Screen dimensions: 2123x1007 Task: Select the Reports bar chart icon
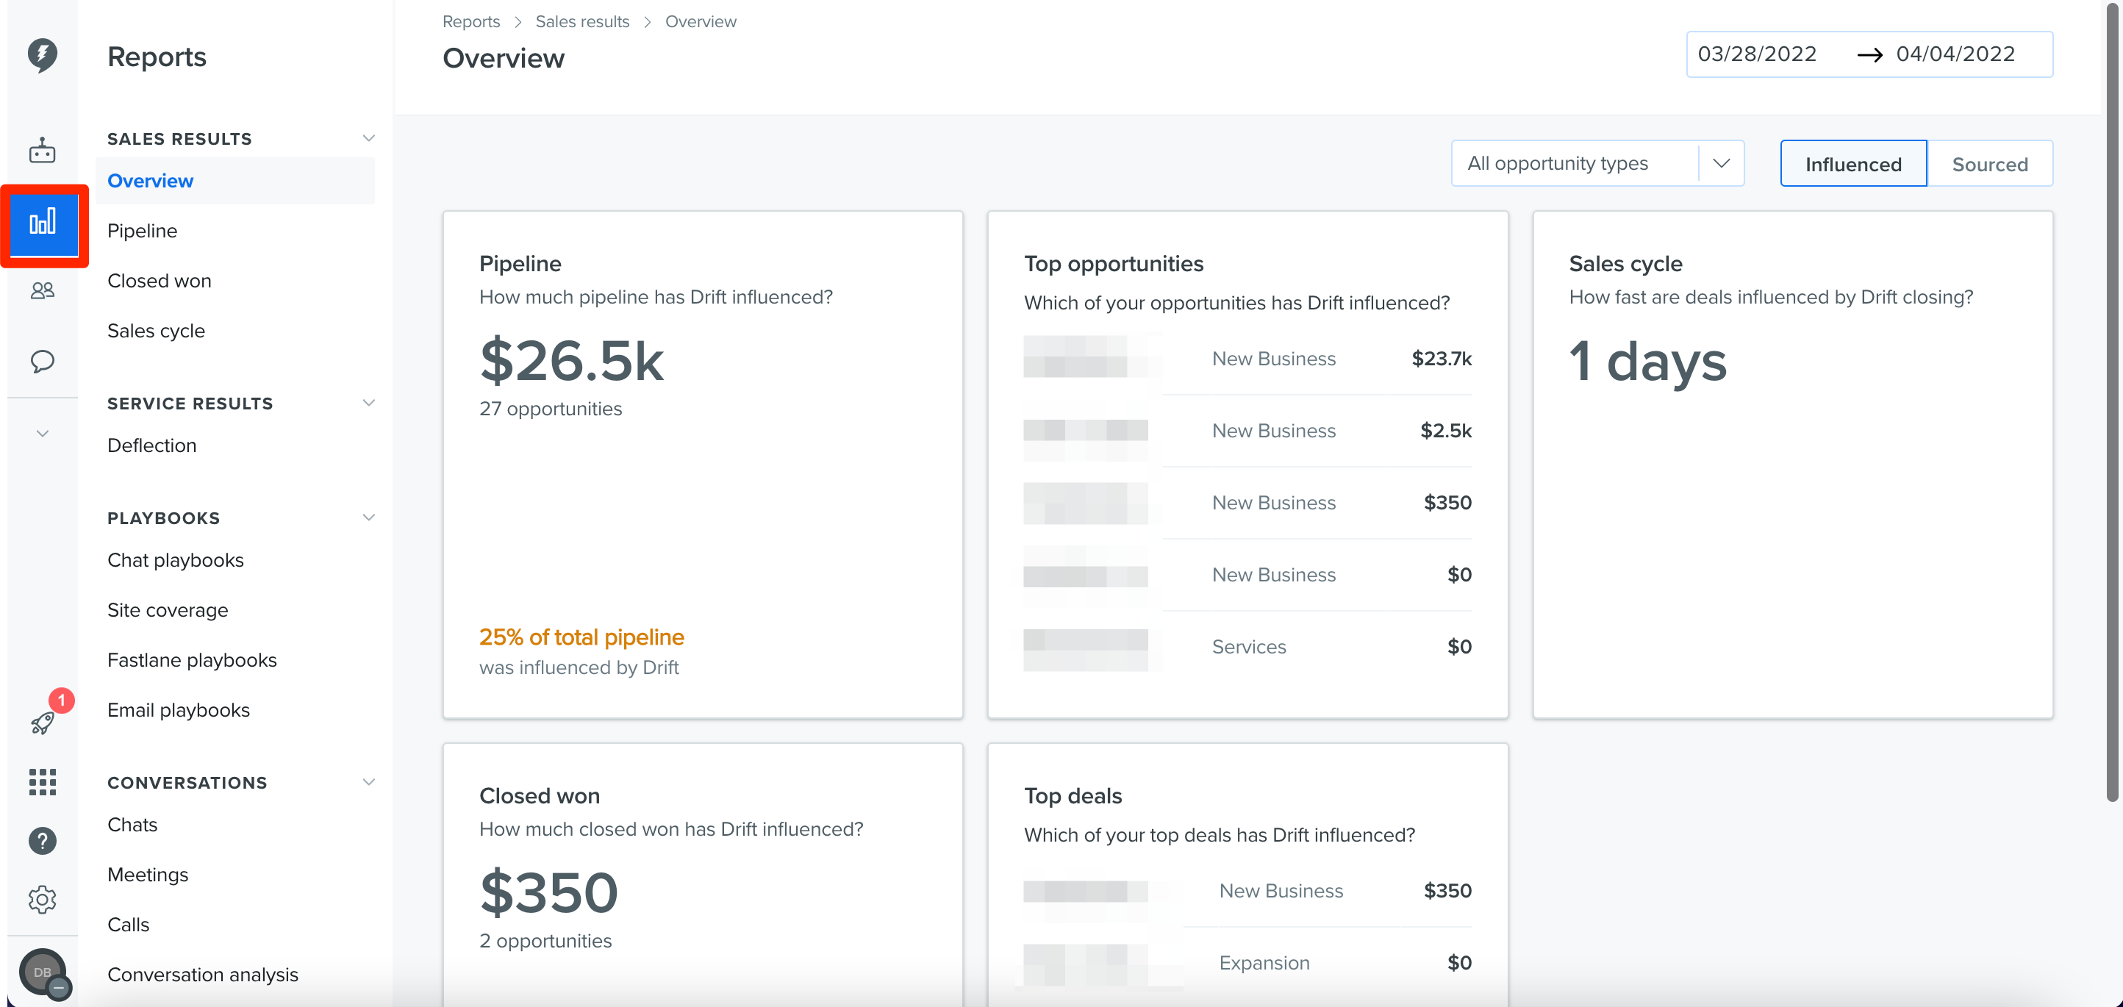[x=43, y=222]
